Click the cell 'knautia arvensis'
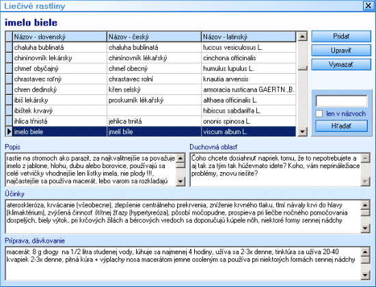This screenshot has width=376, height=287. 249,79
